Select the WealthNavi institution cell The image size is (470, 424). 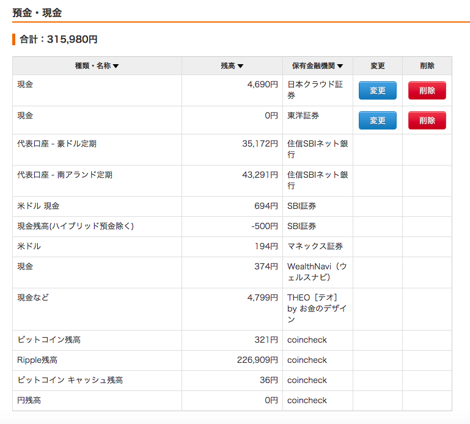point(318,272)
